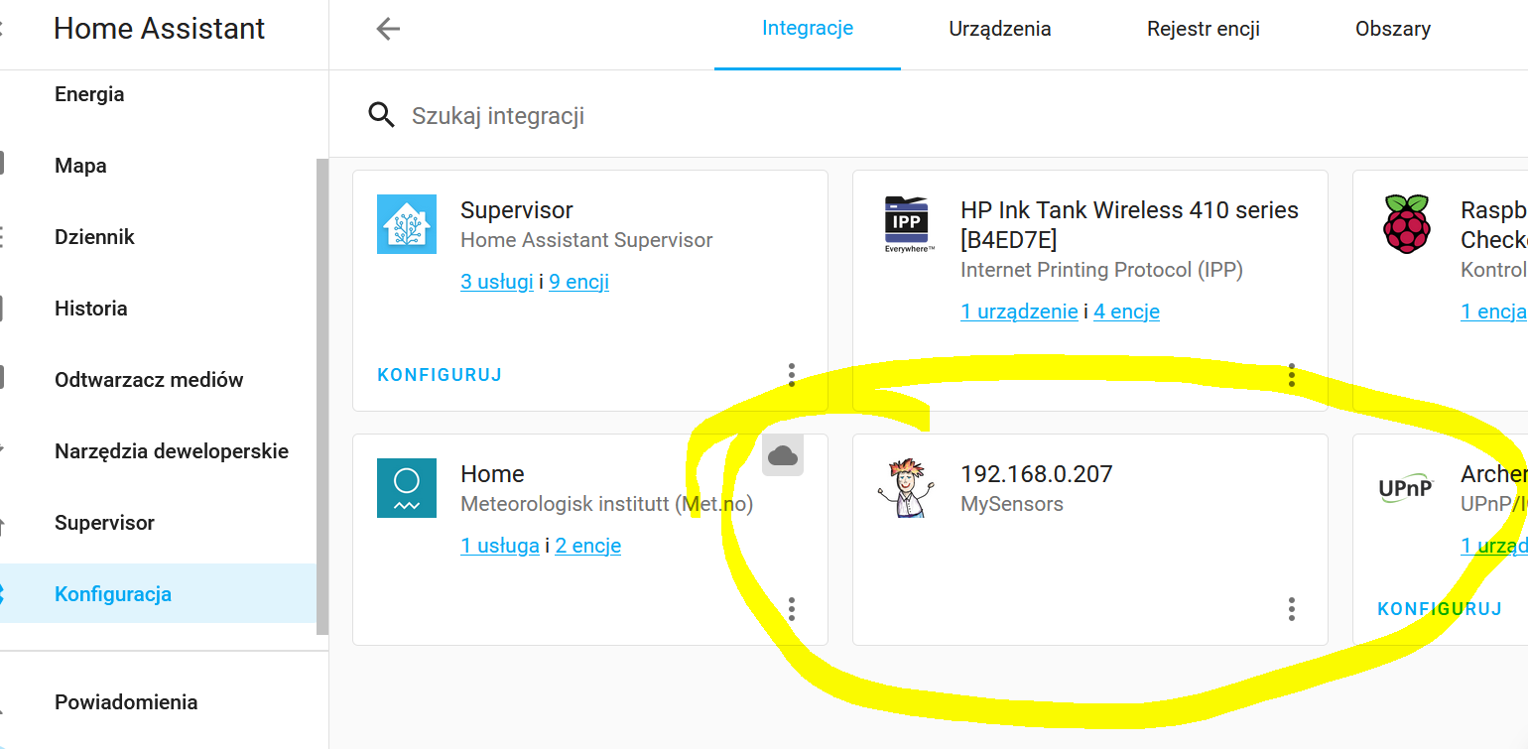Open three-dot menu on MySensors card
The image size is (1528, 749).
tap(1291, 609)
